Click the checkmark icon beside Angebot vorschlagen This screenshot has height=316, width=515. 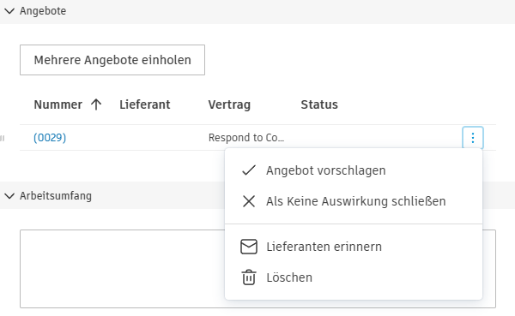[249, 170]
